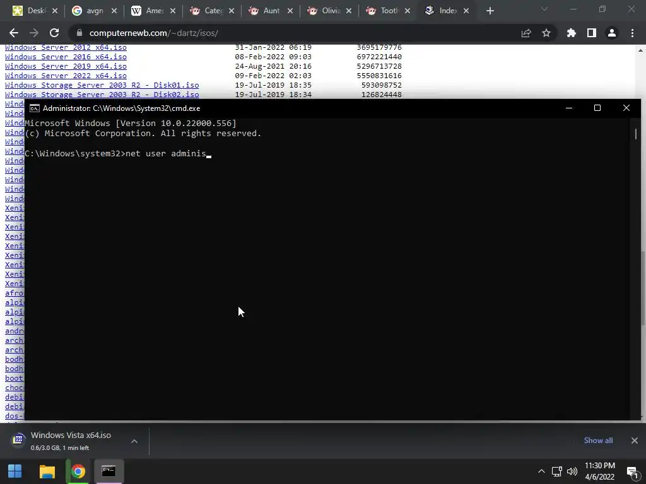
Task: Open the tab search chevron in Chrome
Action: (544, 9)
